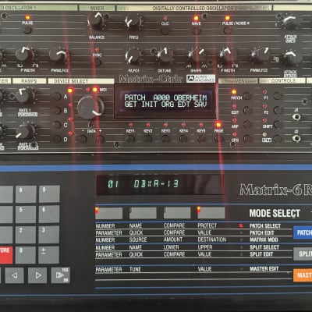Adjust the F/LFO1 knob

[x=133, y=56]
